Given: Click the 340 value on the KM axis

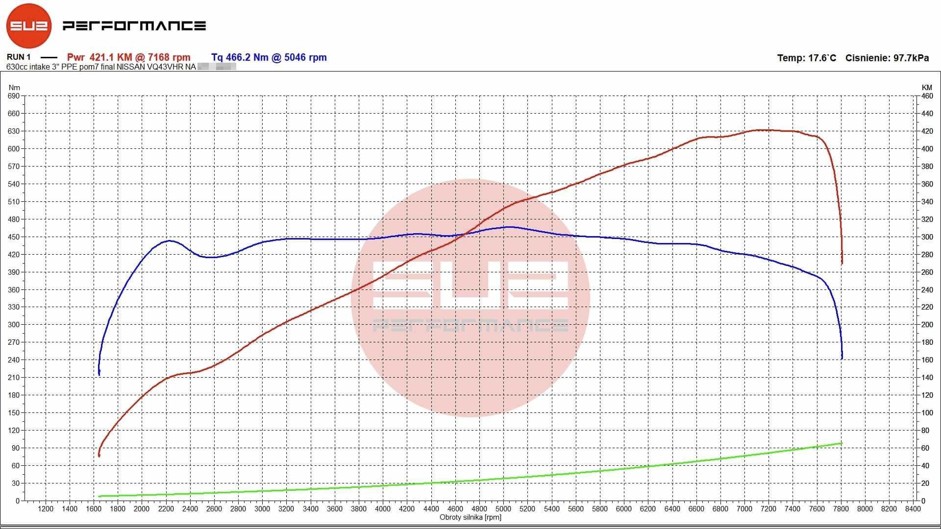Looking at the screenshot, I should pos(927,202).
